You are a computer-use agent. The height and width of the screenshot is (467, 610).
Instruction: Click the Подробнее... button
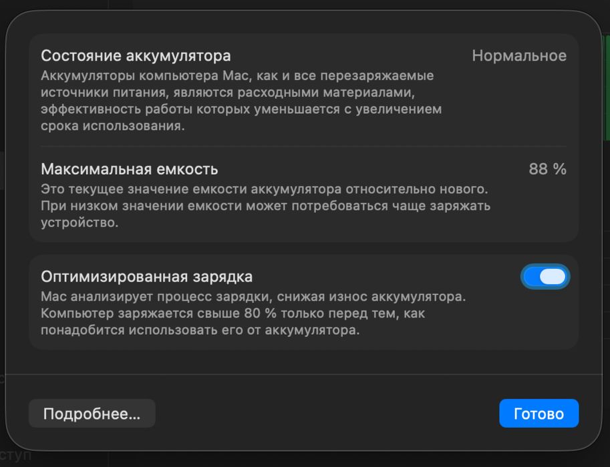point(92,414)
